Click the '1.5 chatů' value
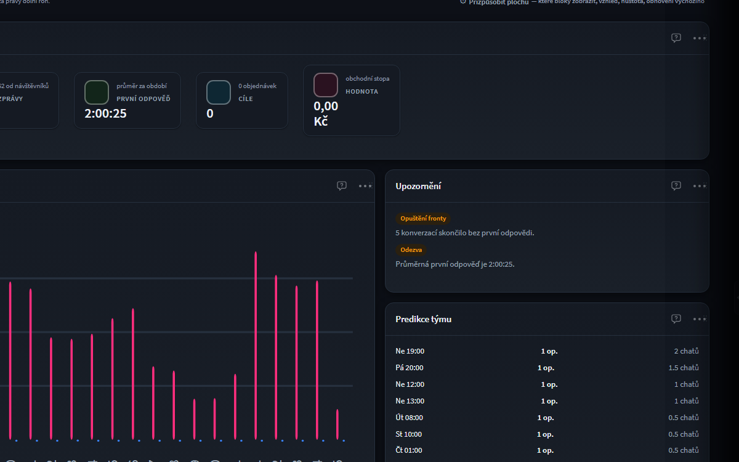The image size is (739, 462). pyautogui.click(x=684, y=368)
